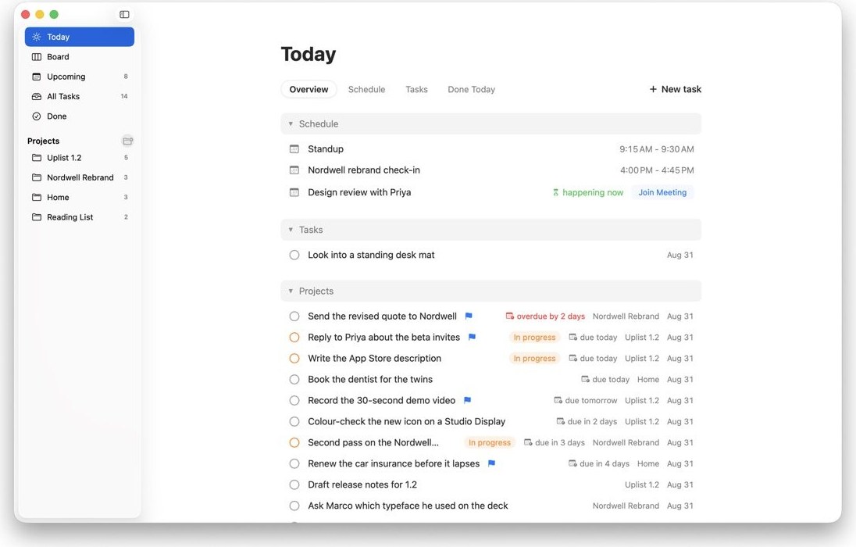Open the Colour-check the new icon task title

407,421
